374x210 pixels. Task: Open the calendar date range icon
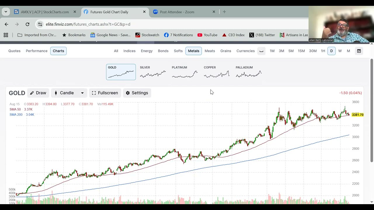pos(359,51)
